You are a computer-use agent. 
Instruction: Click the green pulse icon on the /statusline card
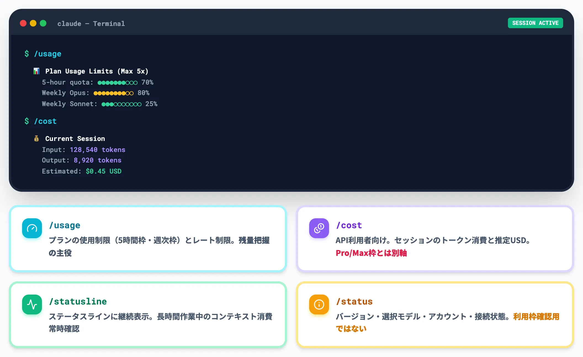pyautogui.click(x=32, y=305)
